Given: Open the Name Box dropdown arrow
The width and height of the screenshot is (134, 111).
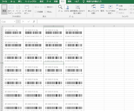Looking at the screenshot, I should click(x=15, y=22).
